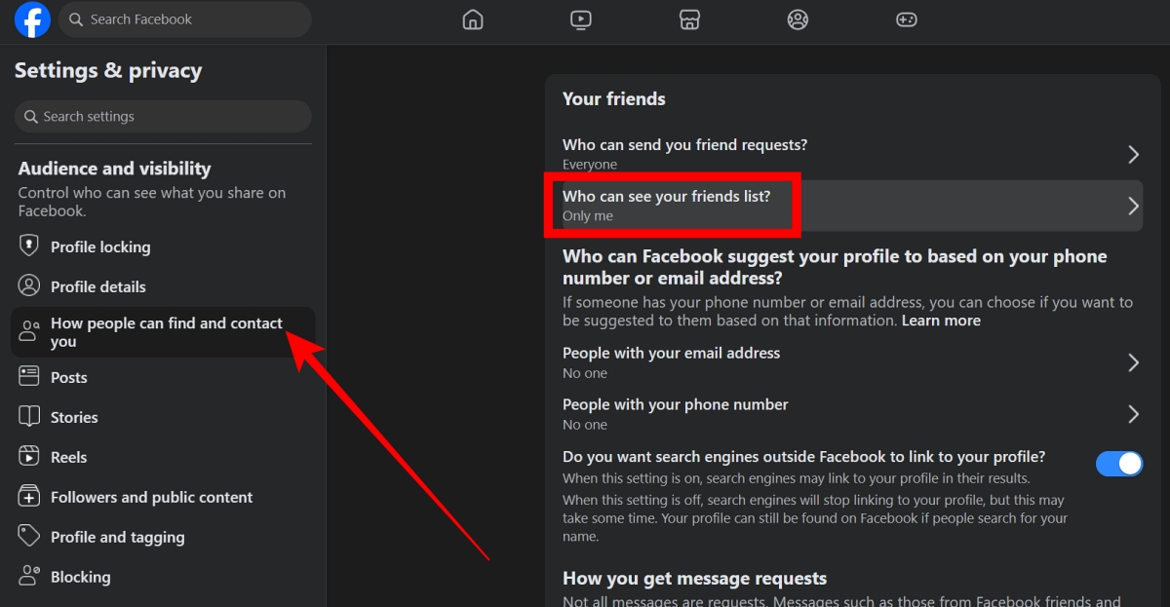
Task: Click the Profile locking shield icon
Action: (29, 247)
